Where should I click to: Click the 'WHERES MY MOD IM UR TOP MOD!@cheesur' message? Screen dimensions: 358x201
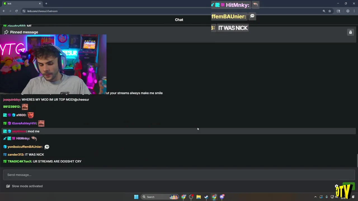(55, 100)
